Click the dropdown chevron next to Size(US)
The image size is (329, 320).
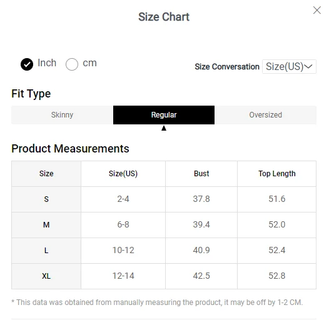[x=308, y=66]
